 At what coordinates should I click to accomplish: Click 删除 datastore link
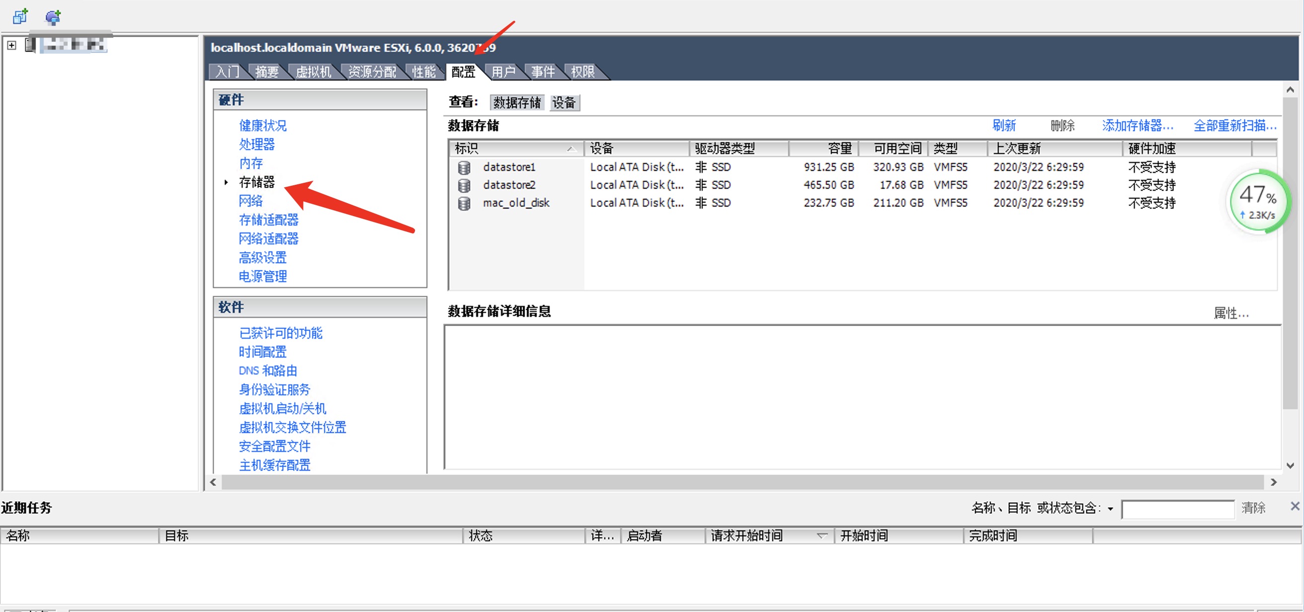coord(1062,126)
